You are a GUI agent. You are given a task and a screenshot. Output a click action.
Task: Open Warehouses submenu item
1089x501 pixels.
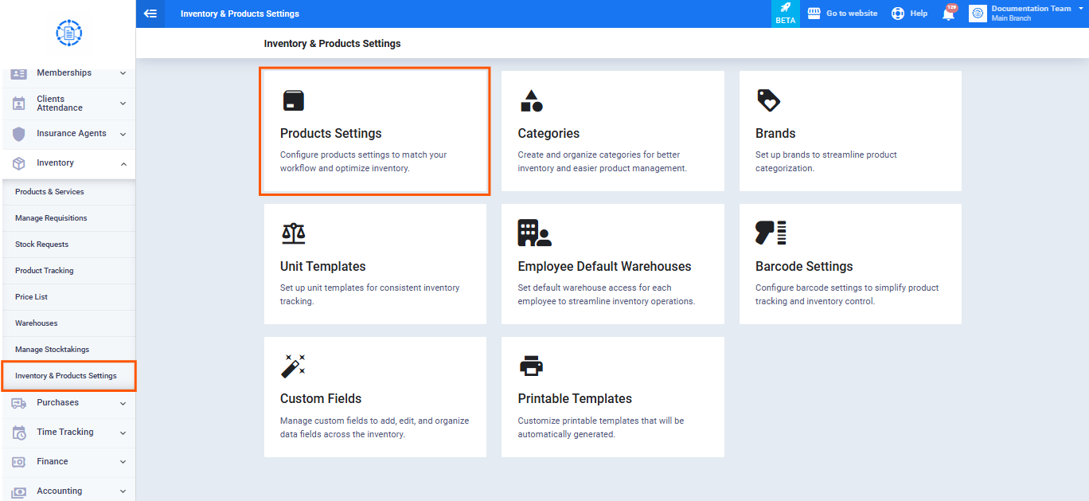[68, 323]
